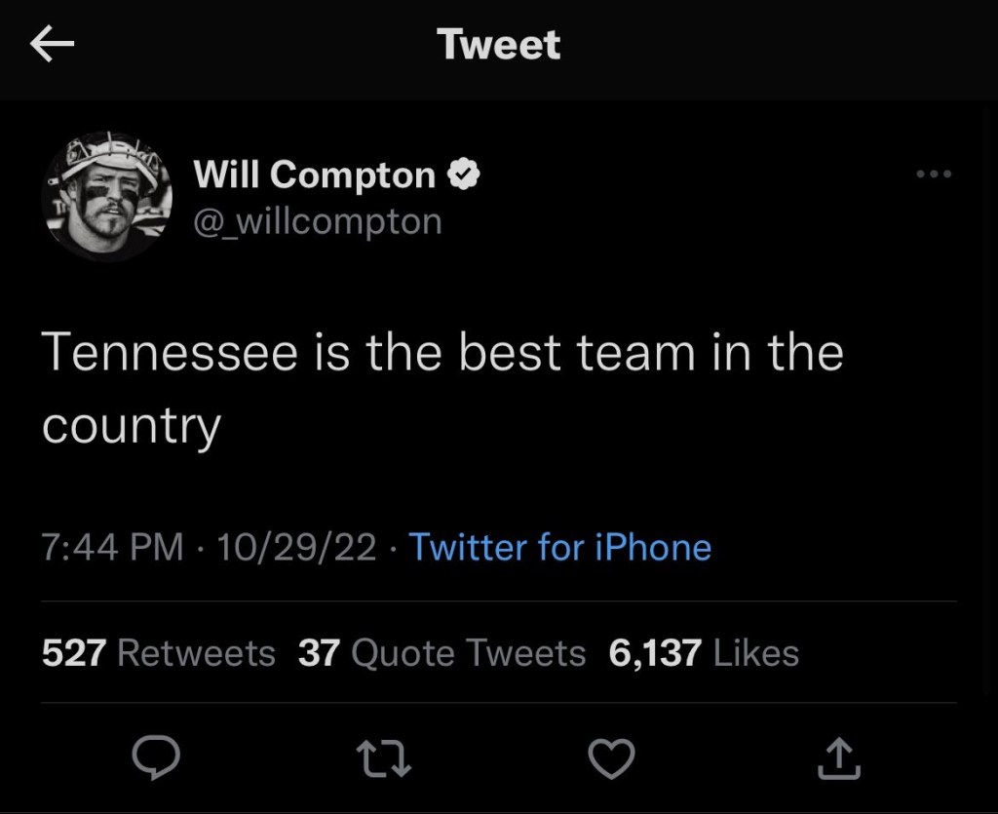Click the Will Compton display name

pyautogui.click(x=315, y=174)
